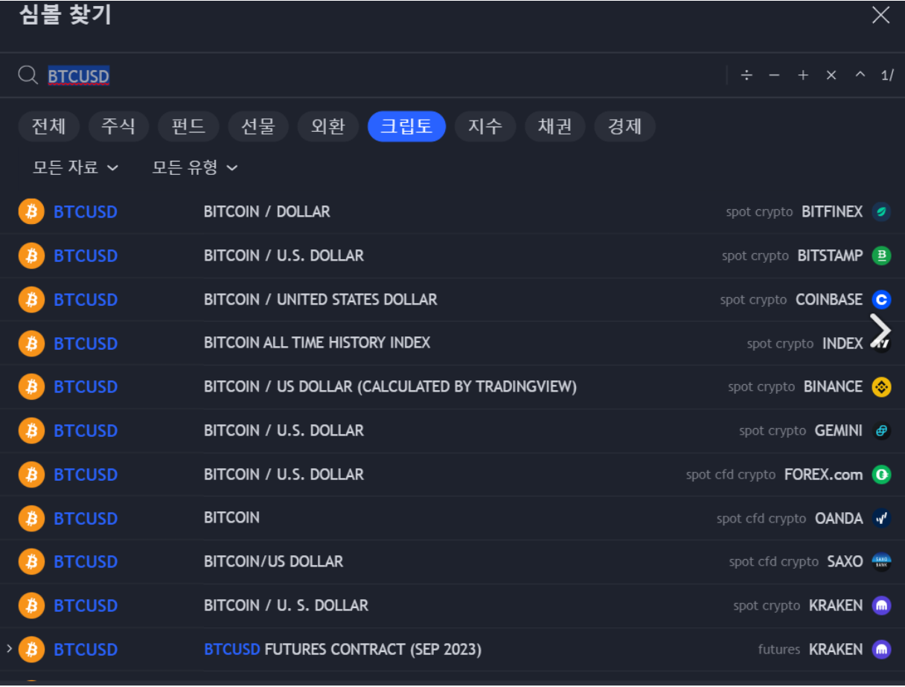Click the OANDA broker name
Image resolution: width=905 pixels, height=687 pixels.
pyautogui.click(x=839, y=518)
